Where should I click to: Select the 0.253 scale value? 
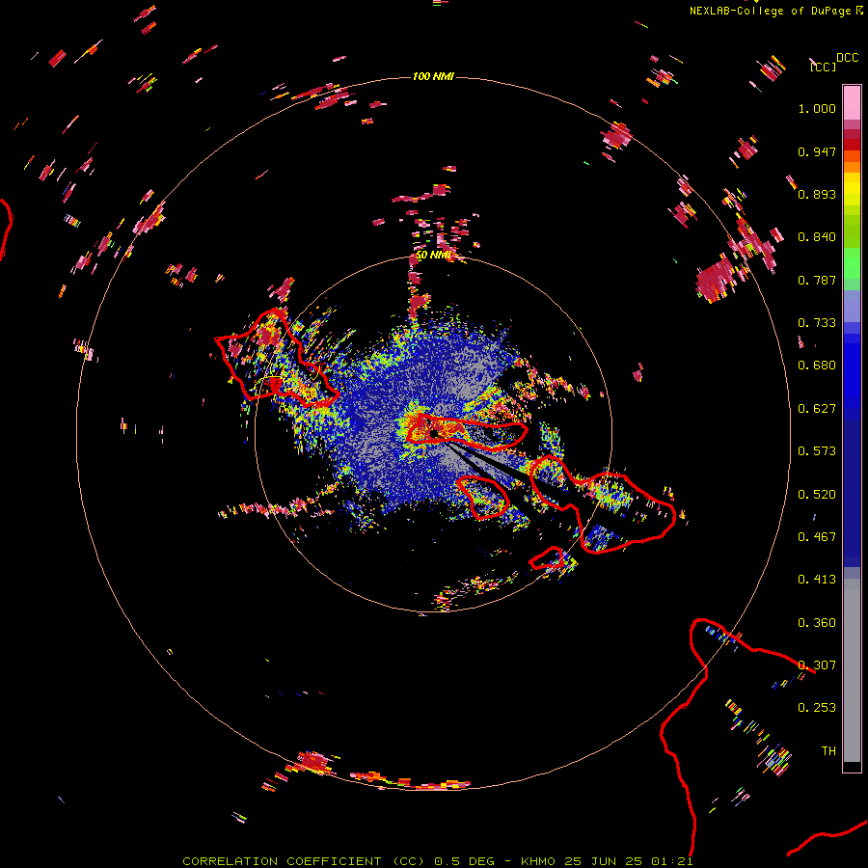pos(817,708)
